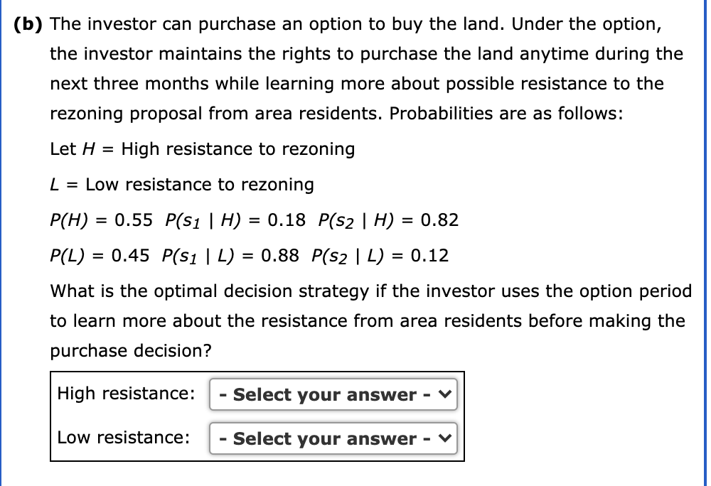Open the High resistance answer dropdown
This screenshot has height=486, width=711.
tap(333, 395)
